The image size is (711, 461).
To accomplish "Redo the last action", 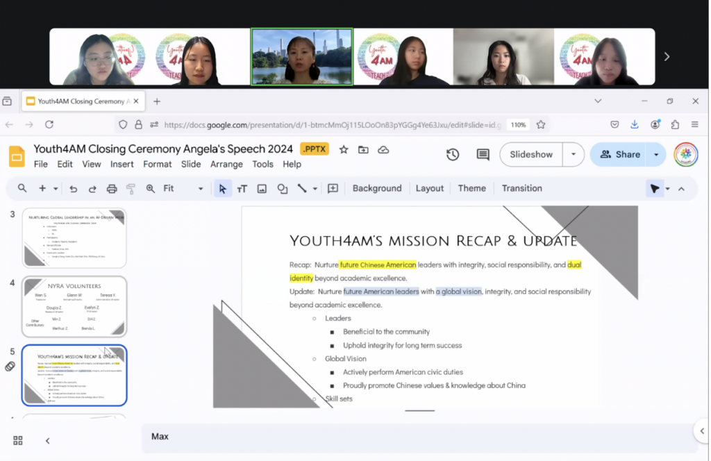I will 92,189.
